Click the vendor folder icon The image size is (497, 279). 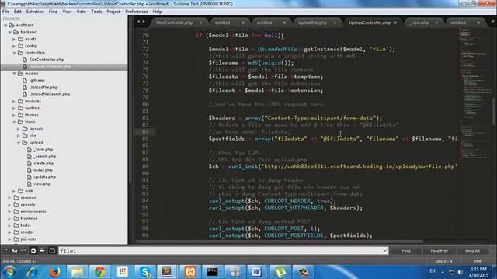tap(16, 232)
